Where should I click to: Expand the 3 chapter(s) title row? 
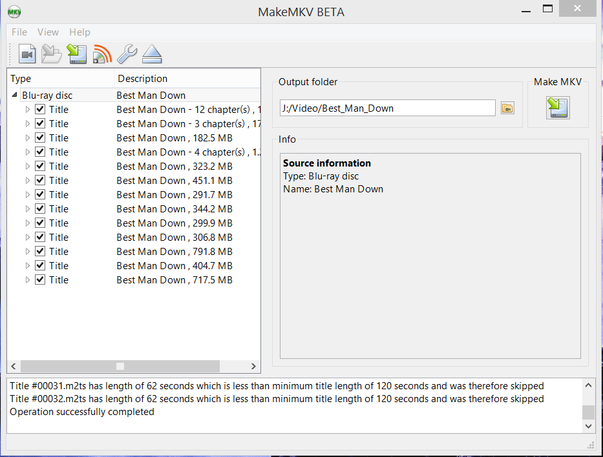pyautogui.click(x=27, y=124)
